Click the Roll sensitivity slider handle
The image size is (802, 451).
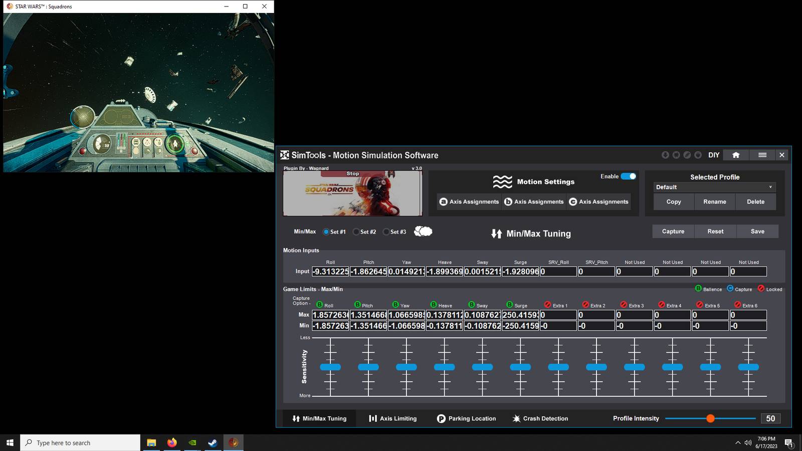(330, 367)
